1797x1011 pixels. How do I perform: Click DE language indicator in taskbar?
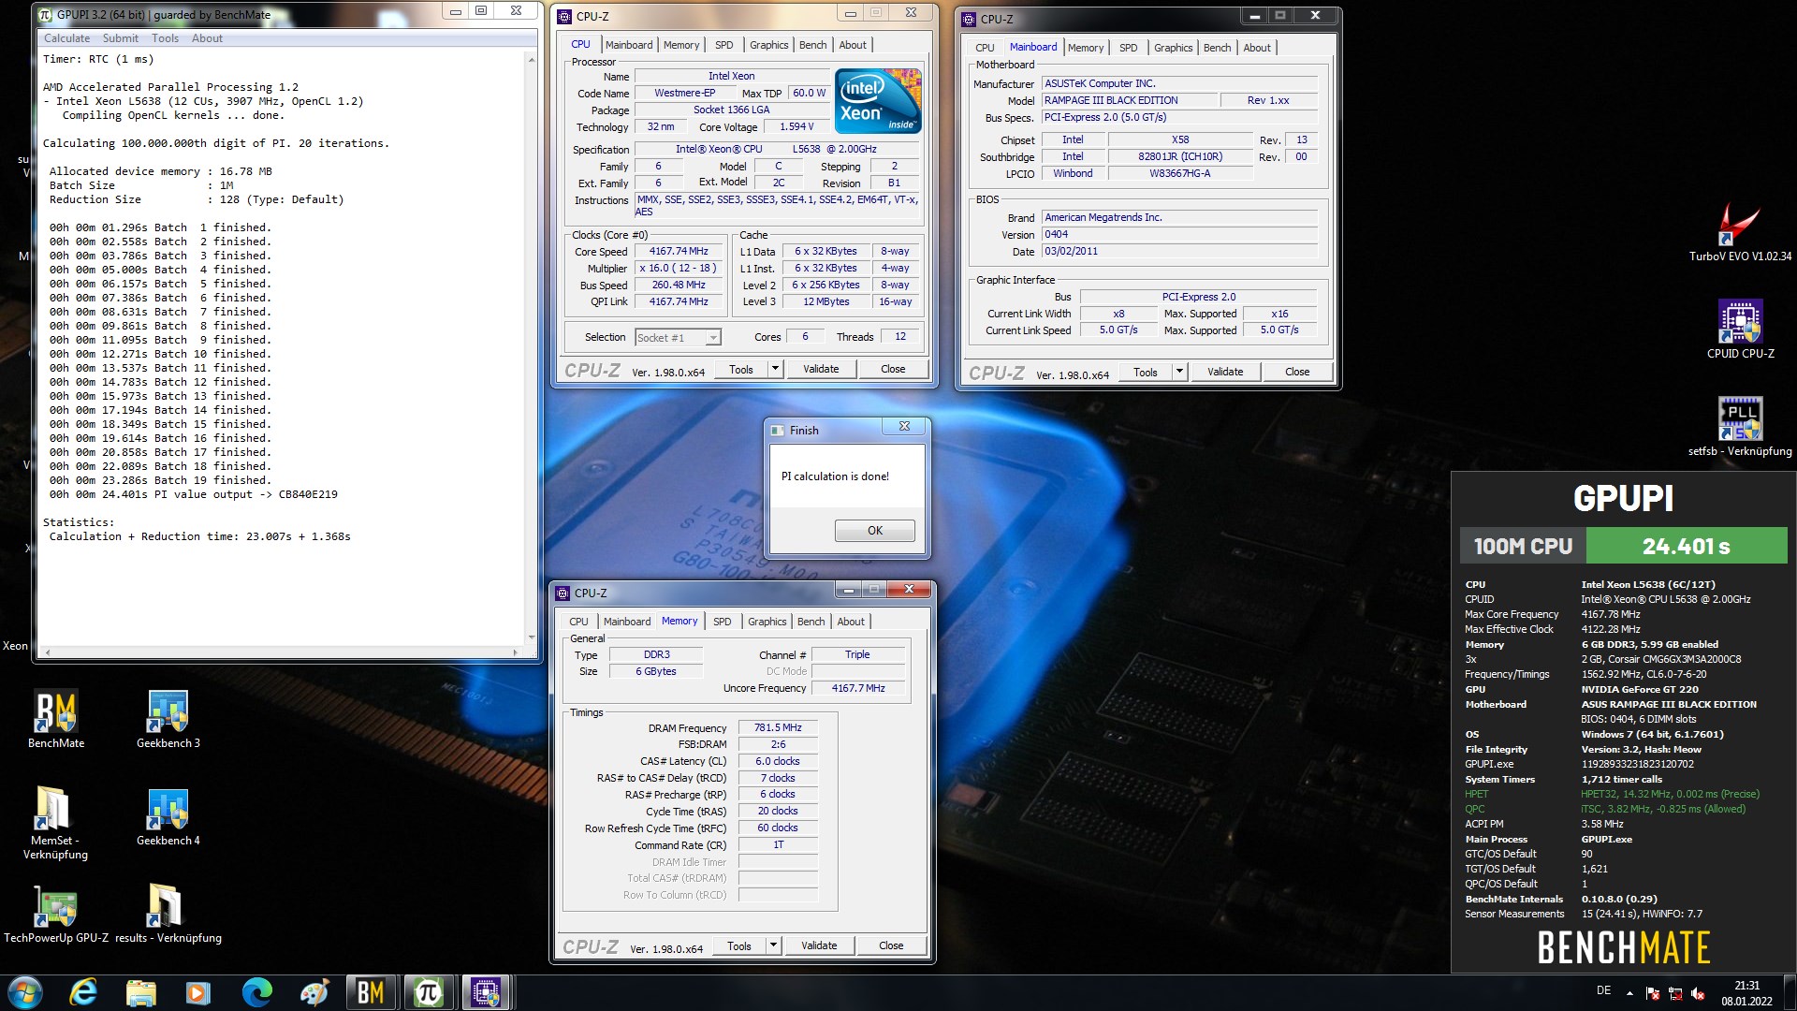click(x=1603, y=990)
